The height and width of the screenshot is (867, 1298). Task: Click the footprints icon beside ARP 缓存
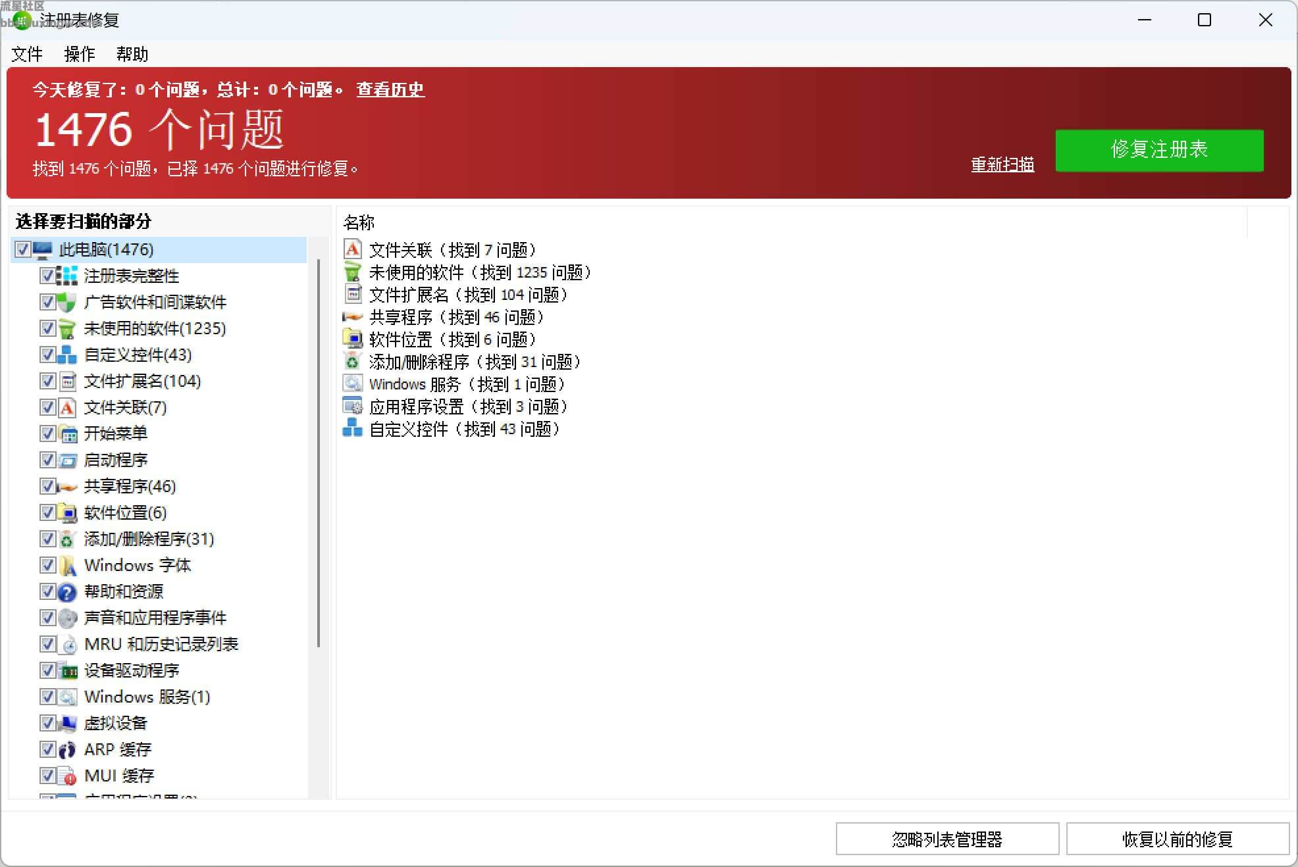pyautogui.click(x=67, y=749)
